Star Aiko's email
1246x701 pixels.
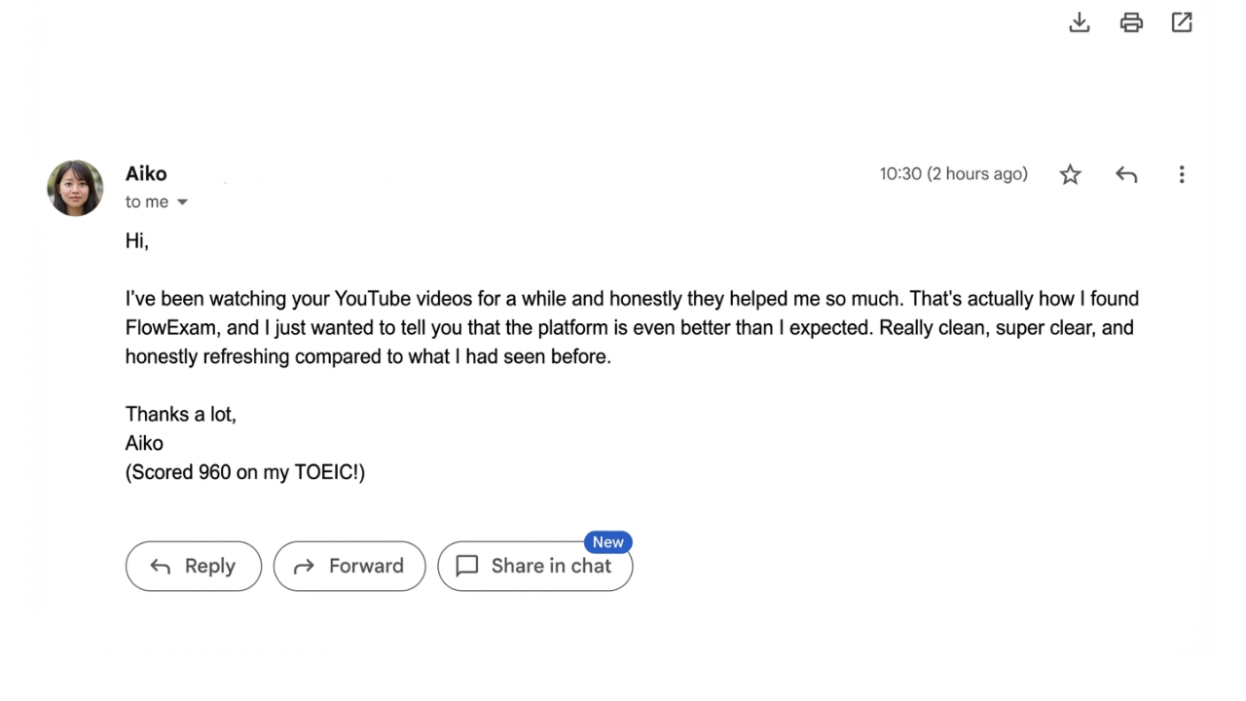click(x=1070, y=174)
